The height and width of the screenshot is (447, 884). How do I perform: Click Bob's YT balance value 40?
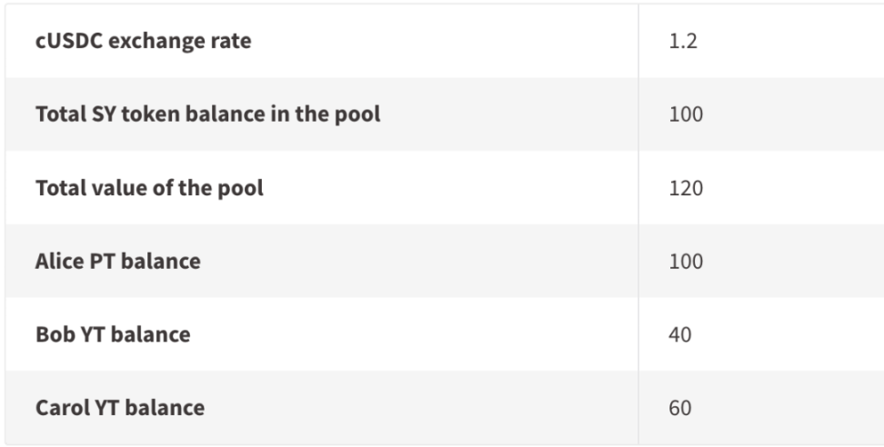pos(680,333)
